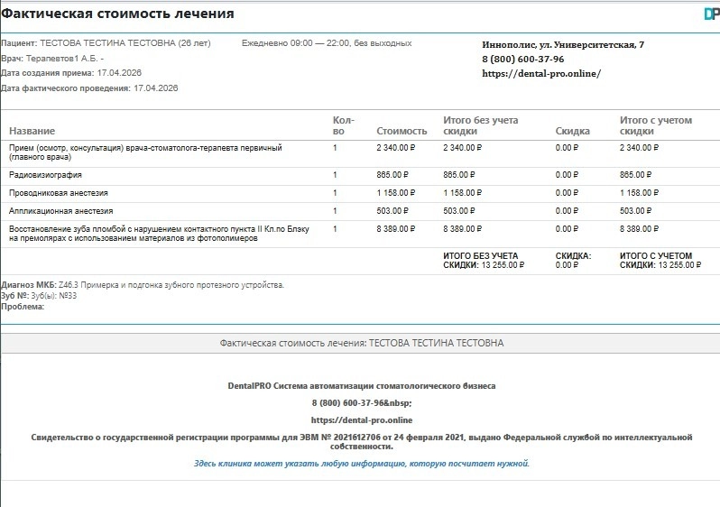Click the footer phone number under DentalPRO

click(x=361, y=402)
